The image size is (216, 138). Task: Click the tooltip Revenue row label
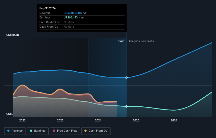(x=45, y=13)
